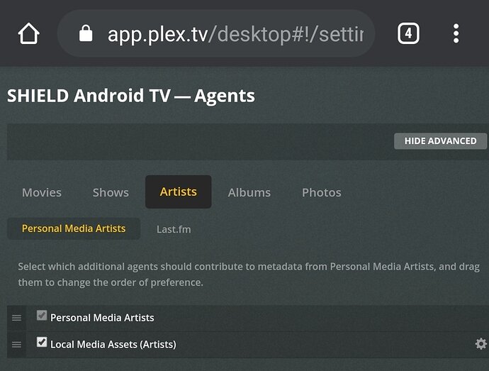The image size is (489, 371).
Task: Click the Personal Media Artists list label
Action: [x=102, y=318]
